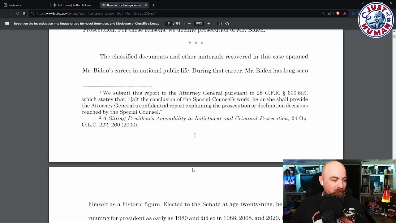Viewport: 396px width, 223px height.
Task: Click the 175% zoom level field
Action: coord(199,24)
